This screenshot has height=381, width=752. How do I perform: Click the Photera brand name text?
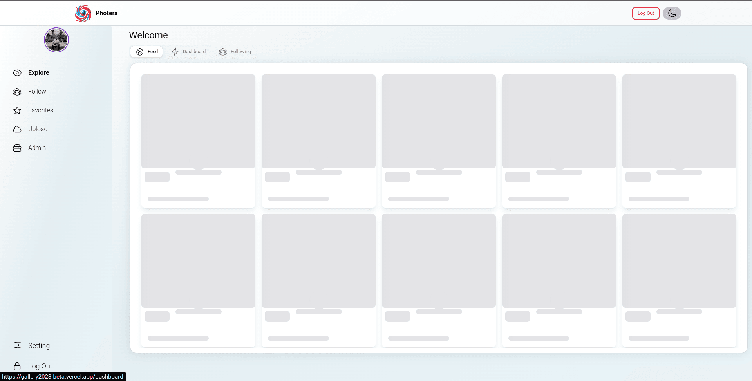click(x=107, y=13)
